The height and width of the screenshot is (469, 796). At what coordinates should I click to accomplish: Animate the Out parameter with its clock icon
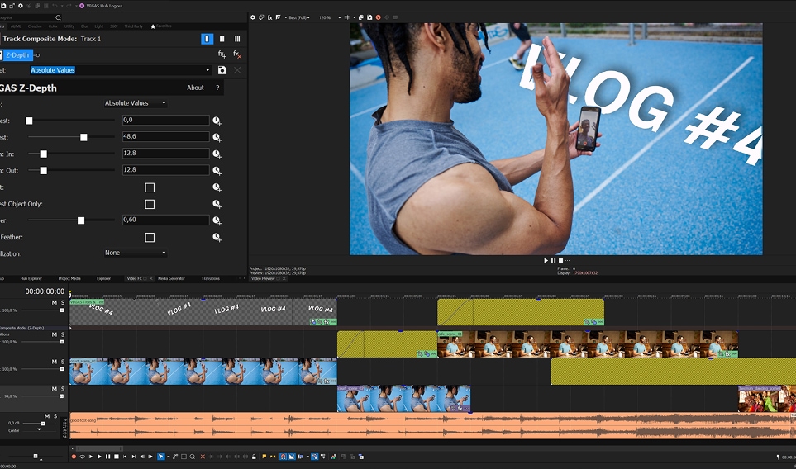(x=217, y=170)
